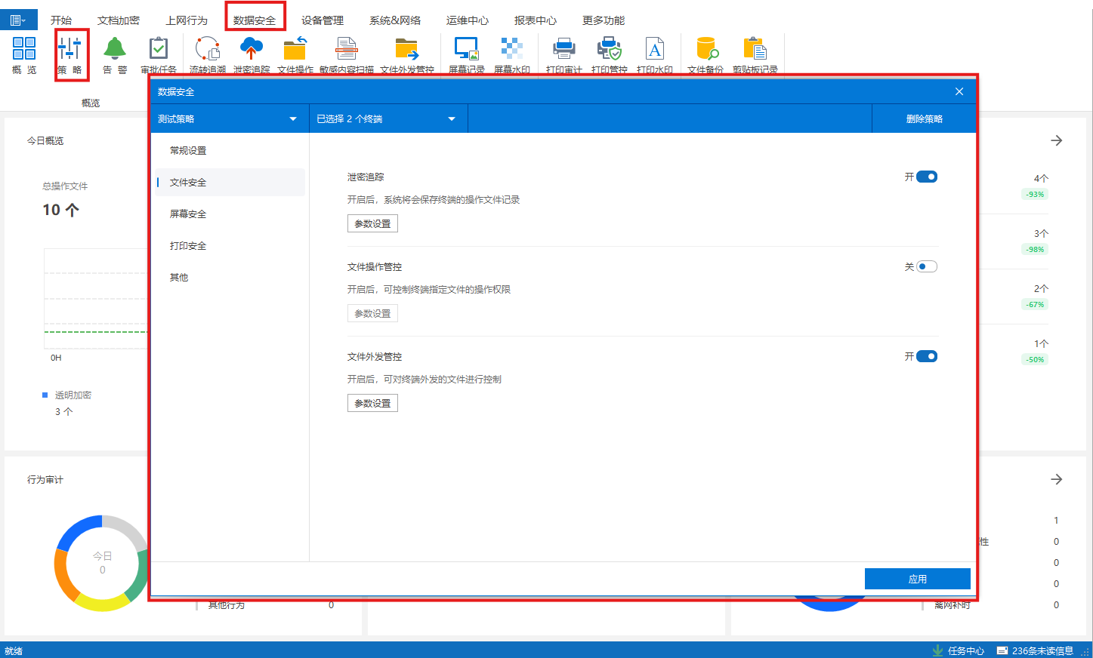Open the 审批任务 approval tasks tool
This screenshot has width=1093, height=658.
[x=158, y=53]
